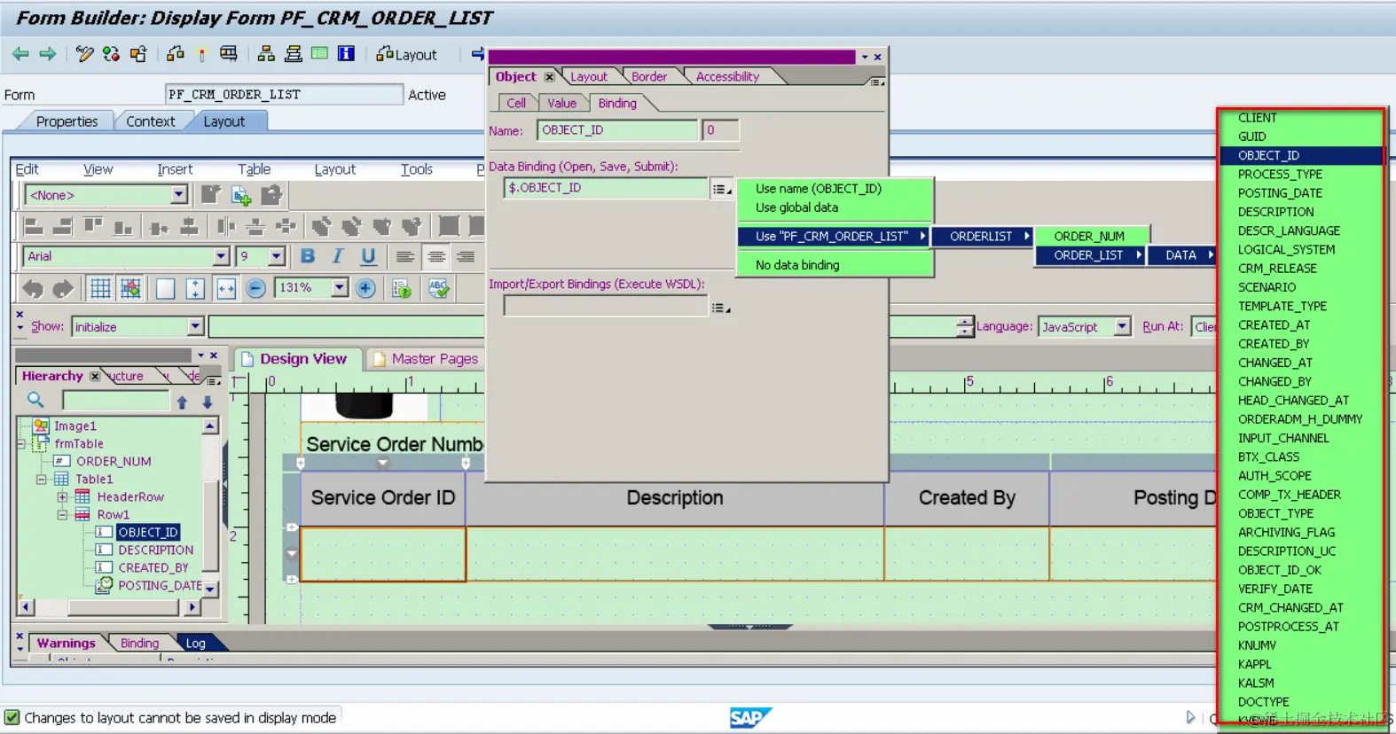
Task: Click the Layout toolbar button
Action: [406, 55]
